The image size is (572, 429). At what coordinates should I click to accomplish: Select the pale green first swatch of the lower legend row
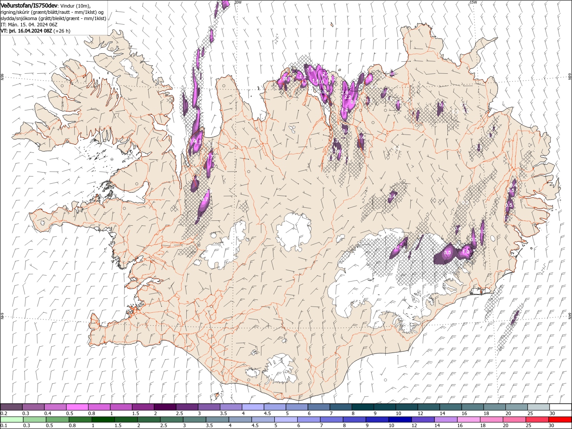11,420
